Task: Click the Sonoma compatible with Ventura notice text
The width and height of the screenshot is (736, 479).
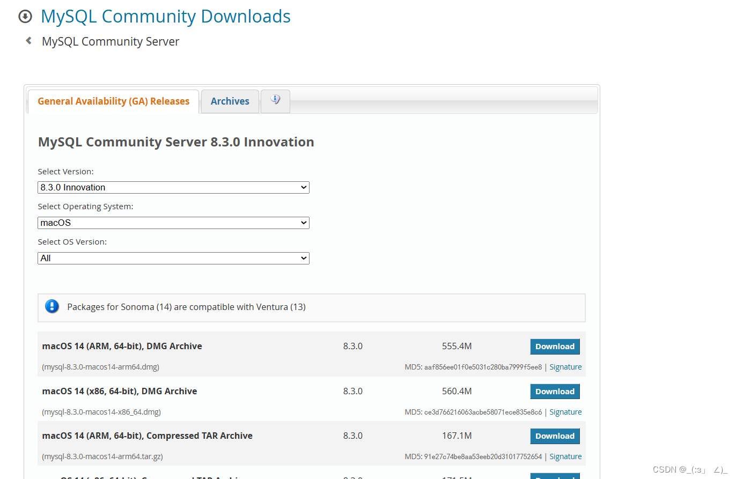Action: tap(186, 307)
